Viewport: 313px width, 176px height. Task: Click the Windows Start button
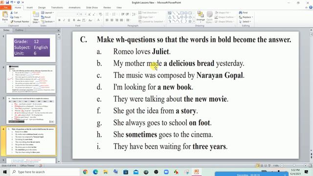click(5, 172)
